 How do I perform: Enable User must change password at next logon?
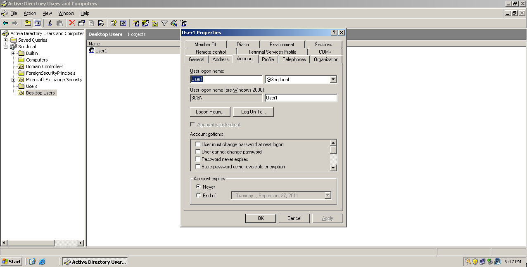[198, 144]
